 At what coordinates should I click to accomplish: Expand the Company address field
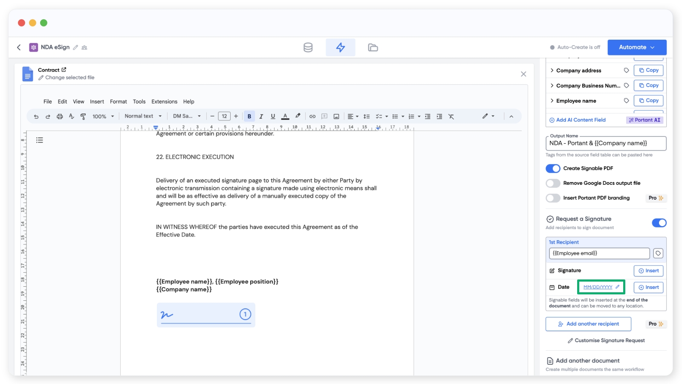click(x=552, y=70)
